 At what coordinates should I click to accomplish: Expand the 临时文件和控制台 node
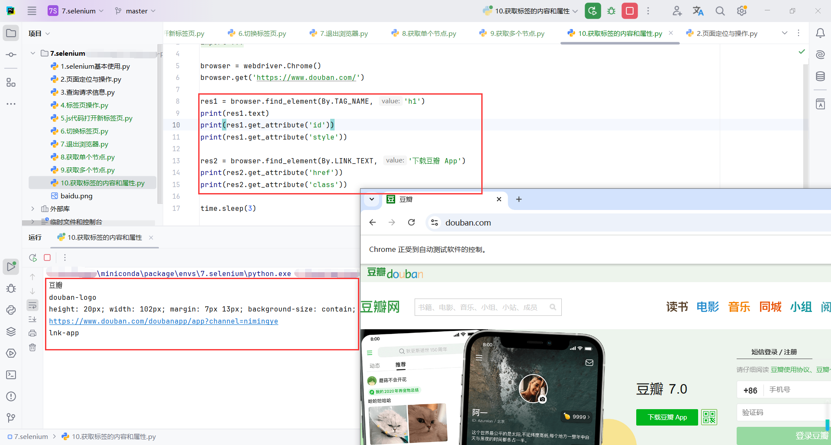click(33, 222)
